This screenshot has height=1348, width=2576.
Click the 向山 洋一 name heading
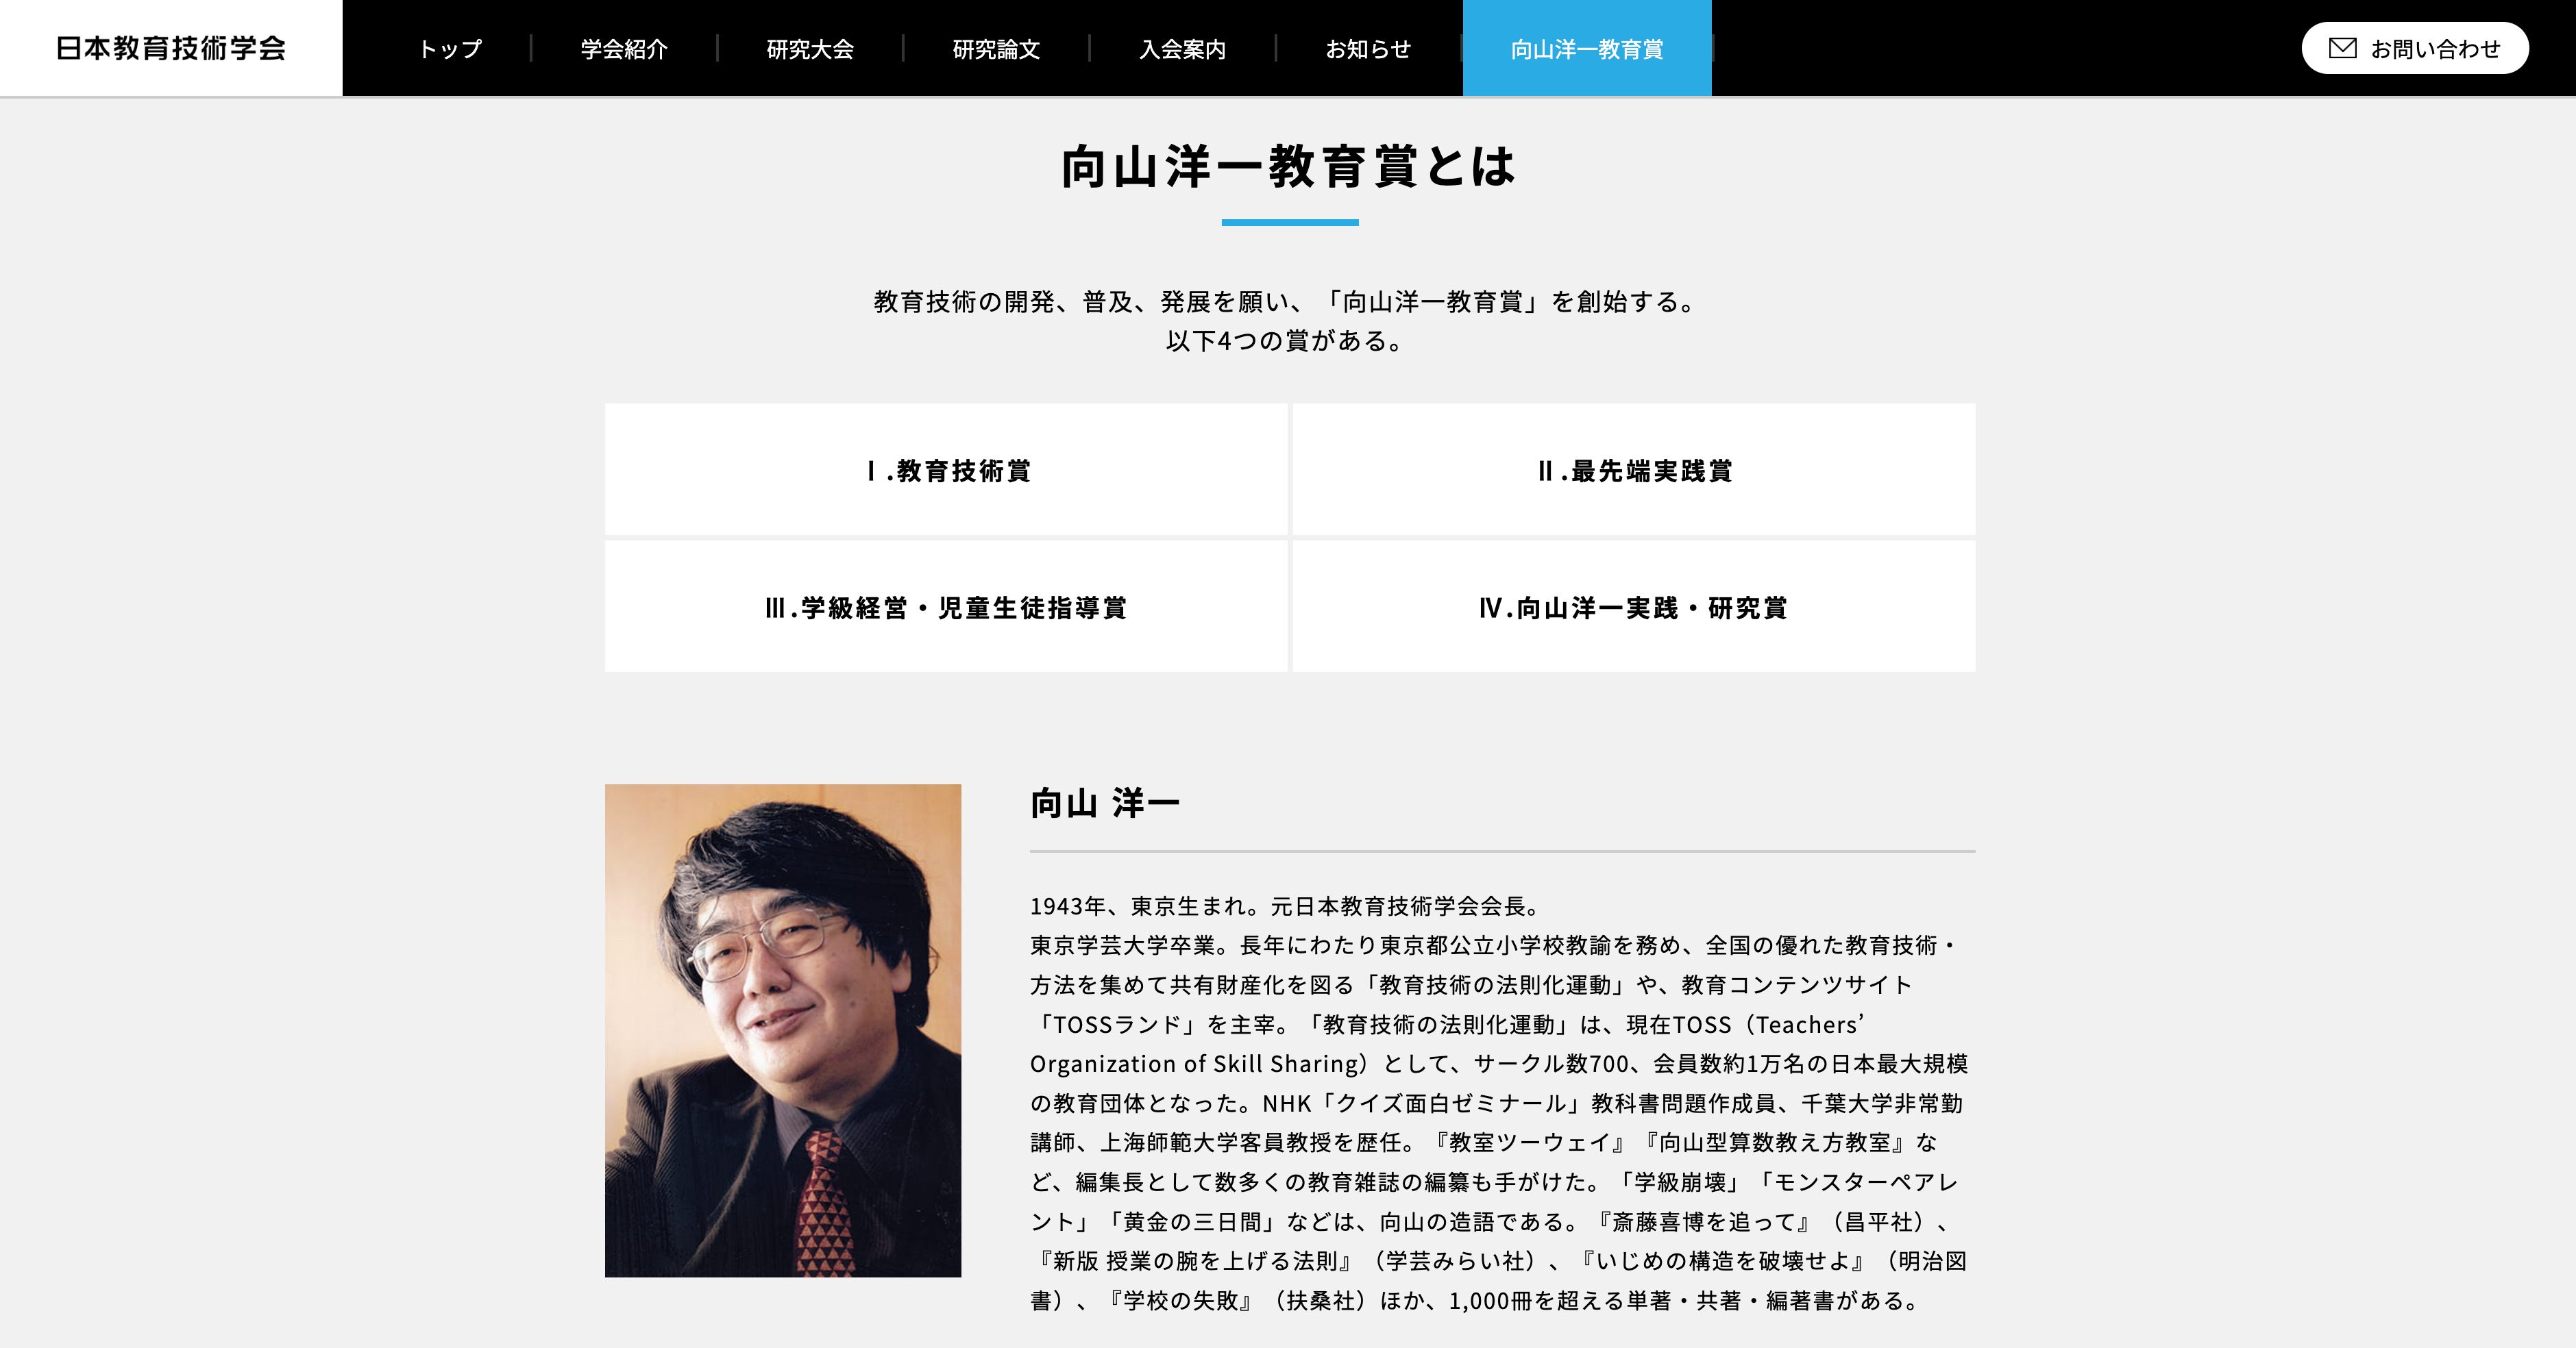click(1105, 803)
